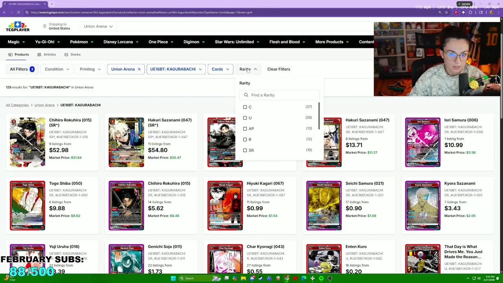The width and height of the screenshot is (503, 283).
Task: Open Google Chrome from the taskbar
Action: tap(286, 278)
